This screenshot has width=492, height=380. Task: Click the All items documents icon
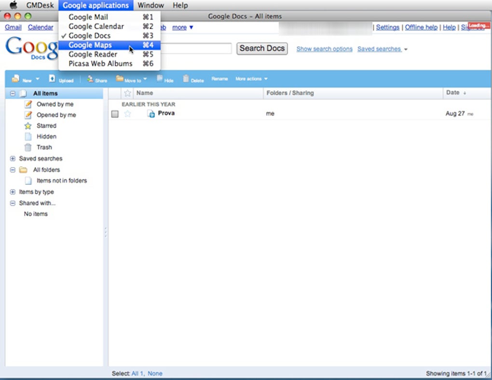(23, 93)
